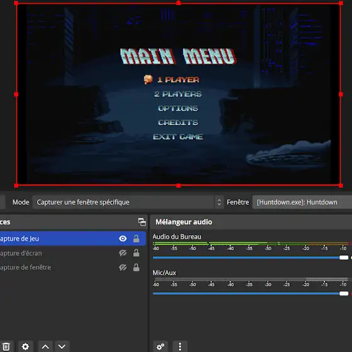Move source down with arrow button
The height and width of the screenshot is (352, 352).
click(62, 346)
